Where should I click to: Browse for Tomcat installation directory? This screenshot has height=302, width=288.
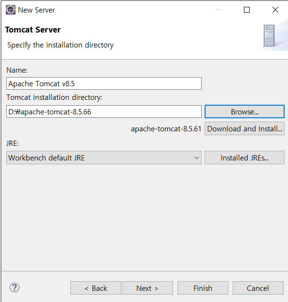tap(244, 111)
